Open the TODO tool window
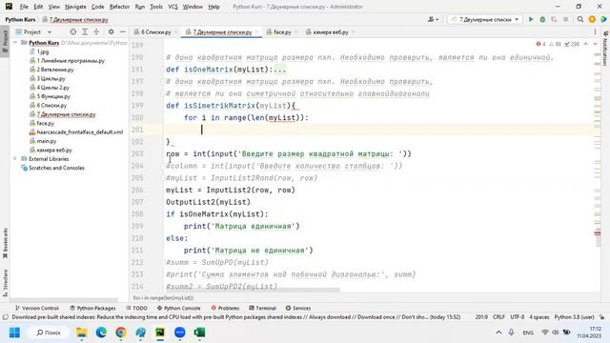610x343 pixels. tap(136, 308)
